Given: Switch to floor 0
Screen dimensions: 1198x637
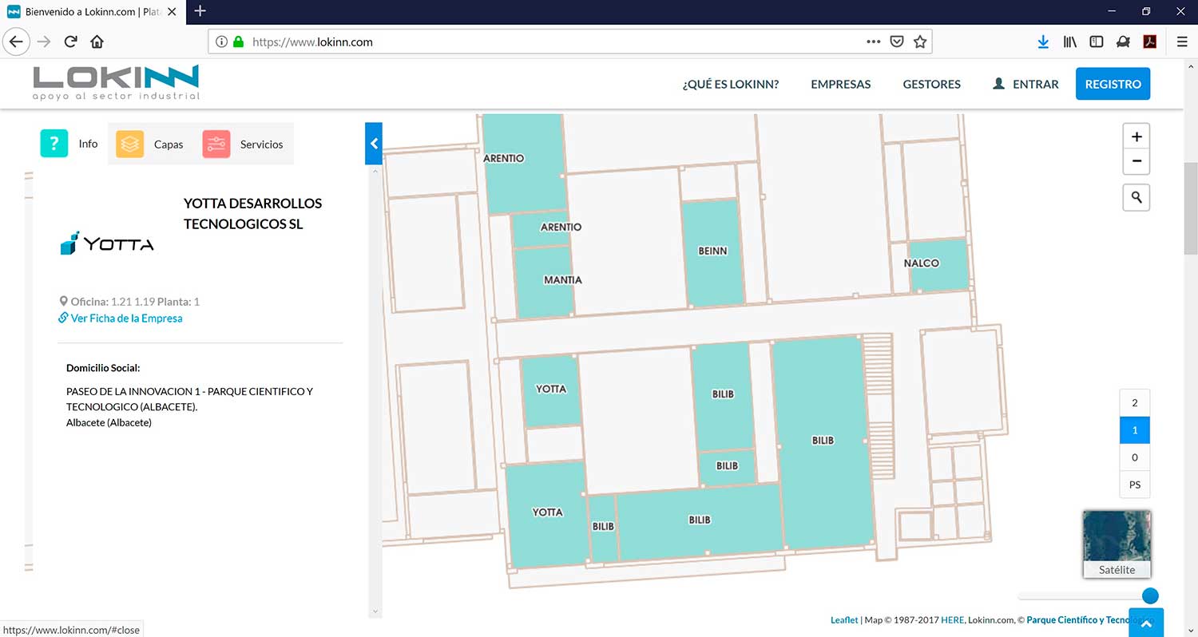Looking at the screenshot, I should pos(1135,457).
